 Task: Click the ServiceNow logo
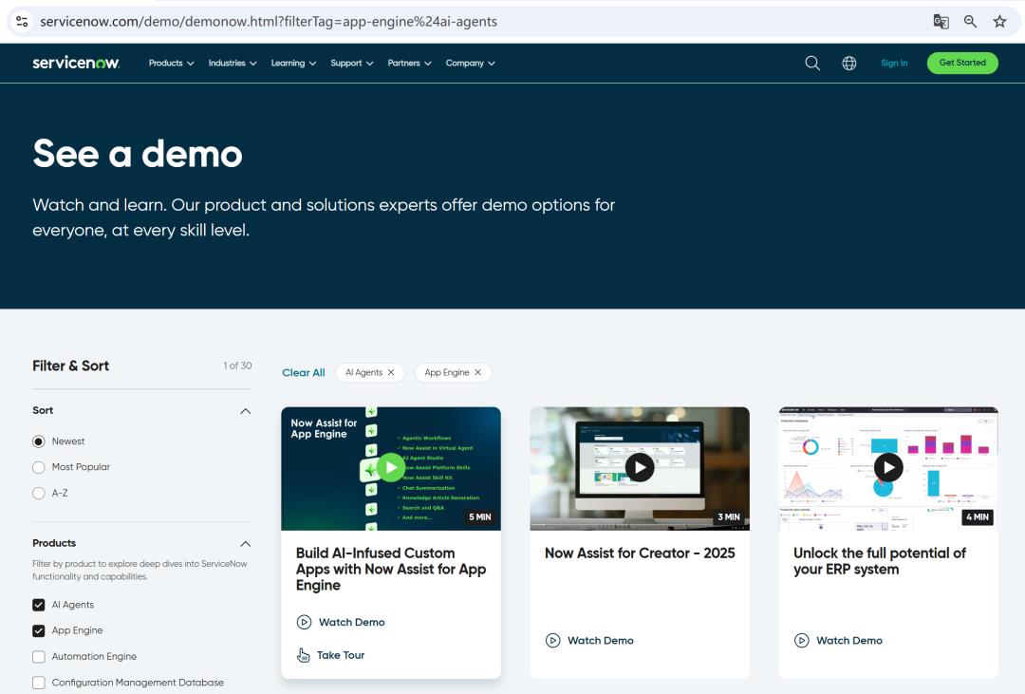(76, 63)
